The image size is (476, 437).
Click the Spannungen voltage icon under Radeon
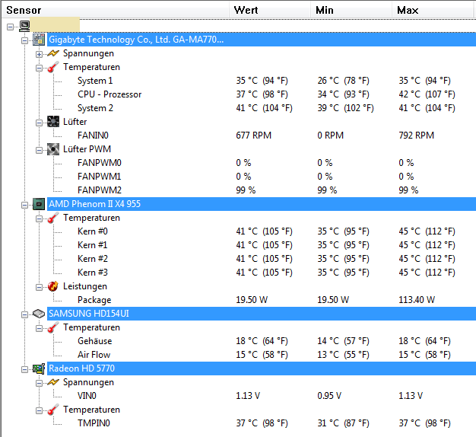point(53,382)
